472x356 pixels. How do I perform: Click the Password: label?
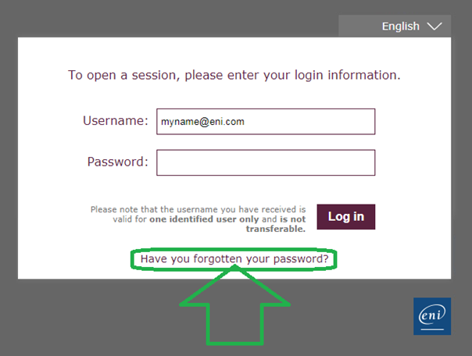[x=118, y=162]
